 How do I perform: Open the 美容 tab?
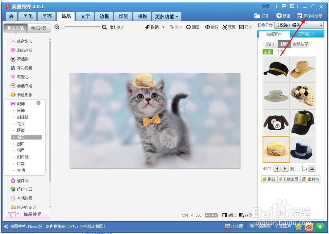(47, 16)
